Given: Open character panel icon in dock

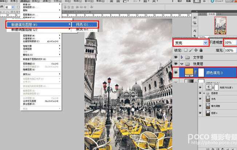Looking at the screenshot, I should 195,31.
